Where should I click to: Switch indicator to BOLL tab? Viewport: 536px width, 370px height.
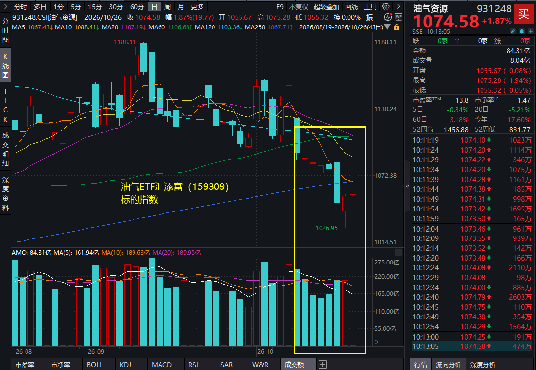click(95, 365)
